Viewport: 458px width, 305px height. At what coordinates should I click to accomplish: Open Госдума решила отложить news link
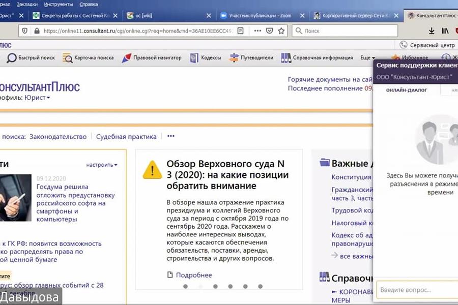point(75,203)
